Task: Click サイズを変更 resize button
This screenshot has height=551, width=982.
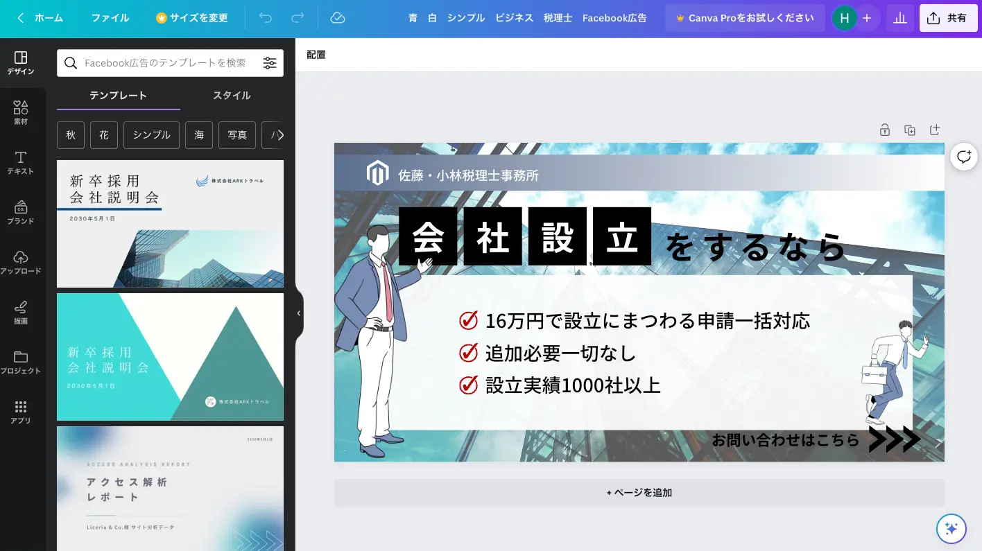Action: 192,18
